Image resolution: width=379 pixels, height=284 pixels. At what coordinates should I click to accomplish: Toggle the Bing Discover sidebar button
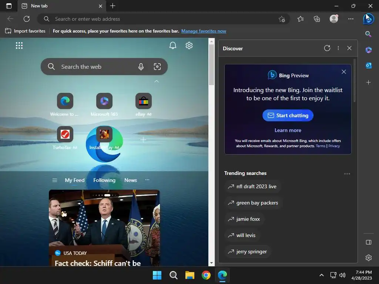(368, 19)
